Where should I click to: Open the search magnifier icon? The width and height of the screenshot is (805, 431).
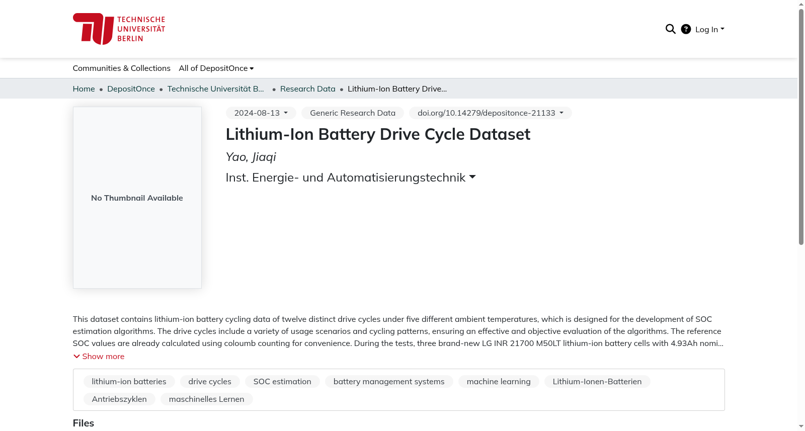coord(670,29)
